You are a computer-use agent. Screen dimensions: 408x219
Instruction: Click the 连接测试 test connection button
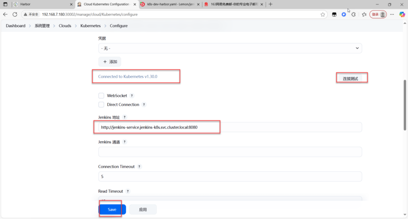pos(351,78)
